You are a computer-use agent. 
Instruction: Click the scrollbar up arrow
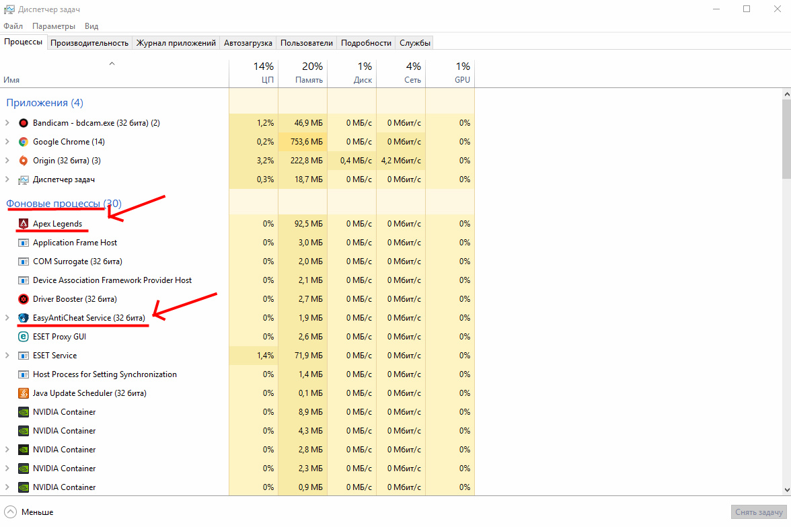click(786, 94)
